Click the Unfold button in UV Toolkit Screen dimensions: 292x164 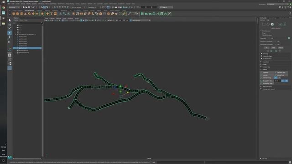coord(266,75)
